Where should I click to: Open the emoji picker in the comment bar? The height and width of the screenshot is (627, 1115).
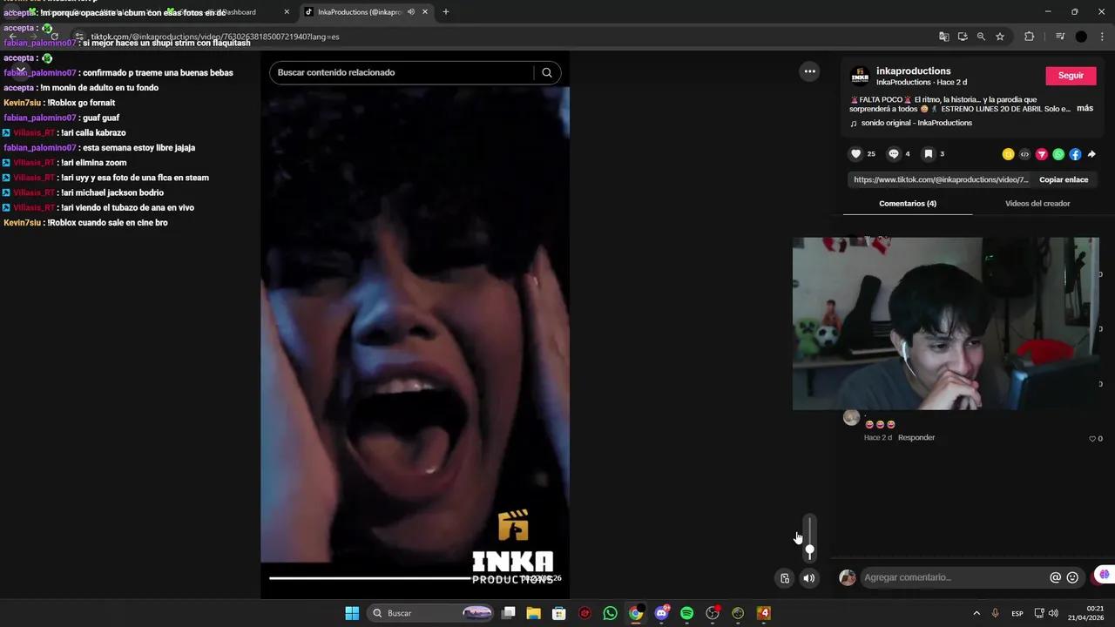click(1072, 577)
